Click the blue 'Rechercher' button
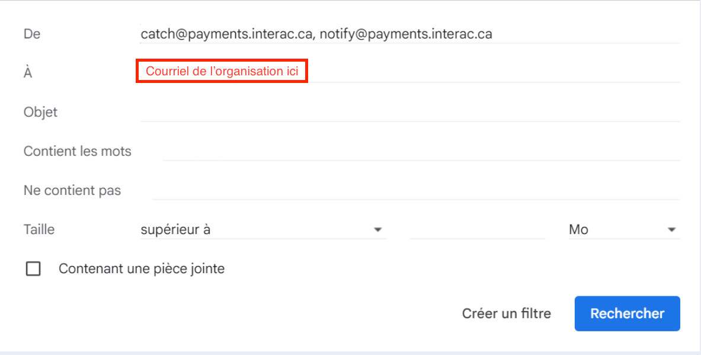 coord(627,314)
